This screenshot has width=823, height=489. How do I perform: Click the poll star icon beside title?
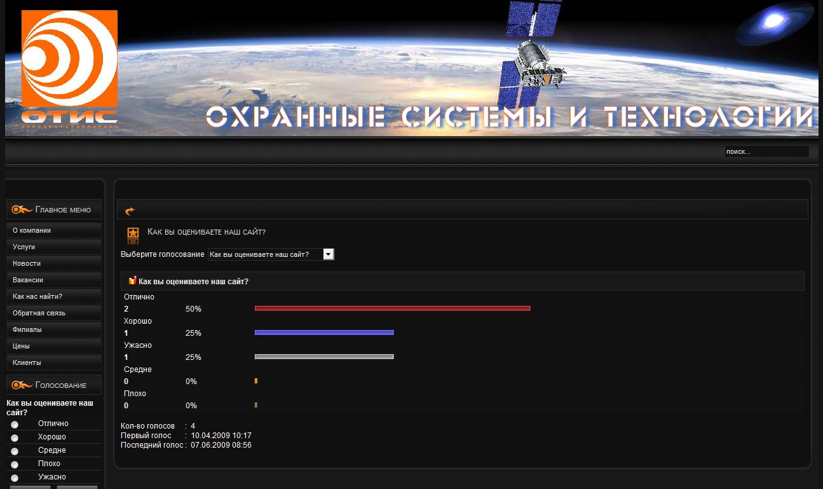click(x=133, y=235)
